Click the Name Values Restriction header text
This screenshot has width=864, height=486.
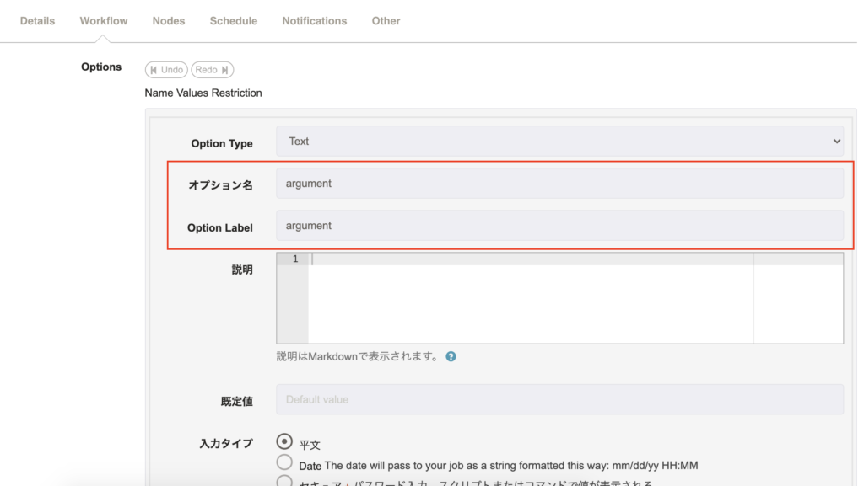[x=203, y=93]
